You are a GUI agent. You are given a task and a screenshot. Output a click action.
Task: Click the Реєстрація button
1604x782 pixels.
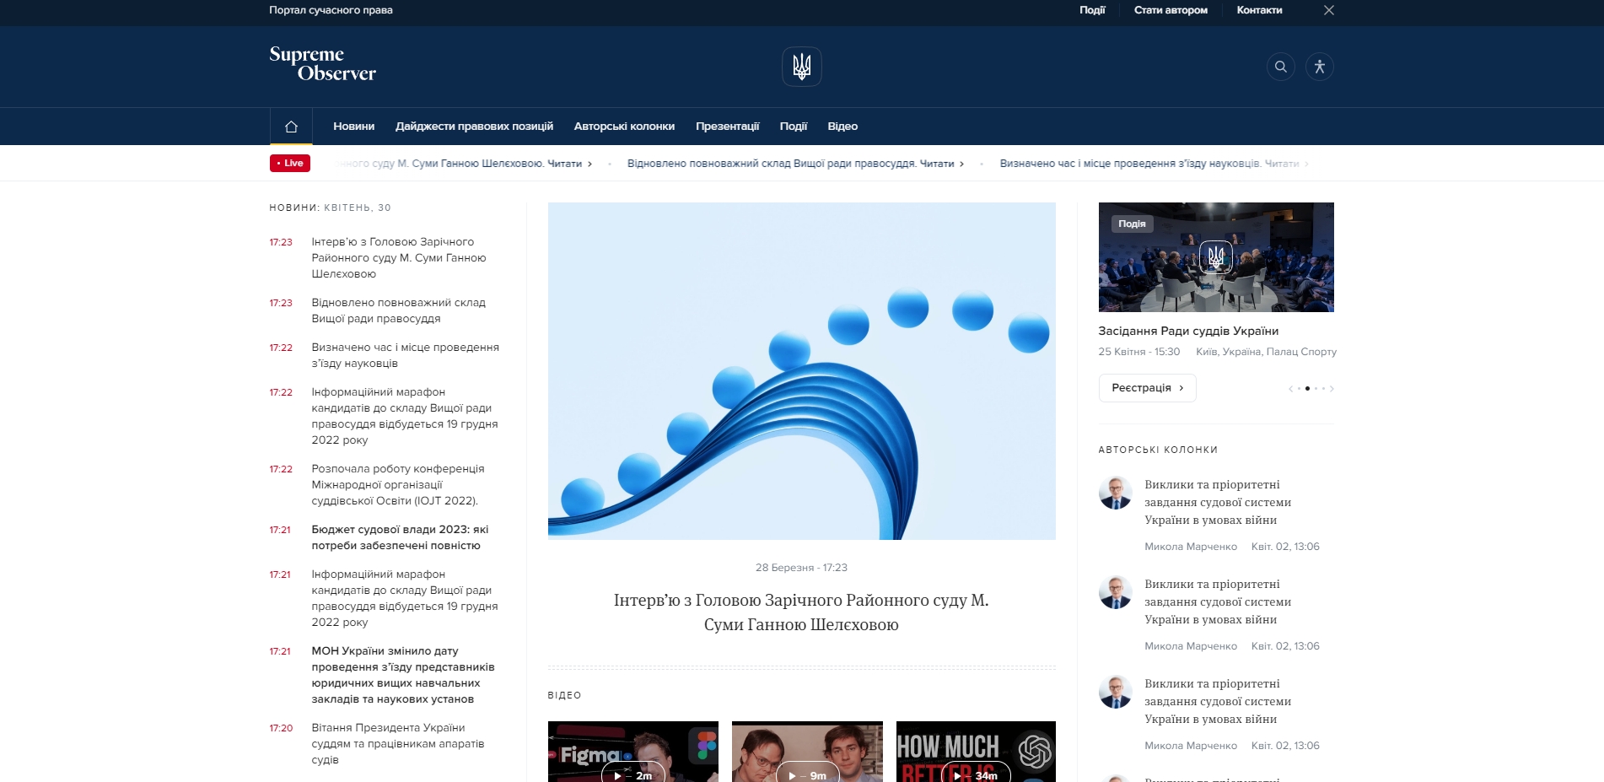pyautogui.click(x=1147, y=388)
